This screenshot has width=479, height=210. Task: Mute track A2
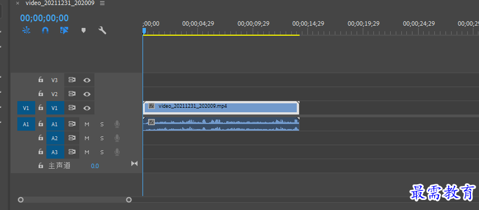[x=87, y=139]
